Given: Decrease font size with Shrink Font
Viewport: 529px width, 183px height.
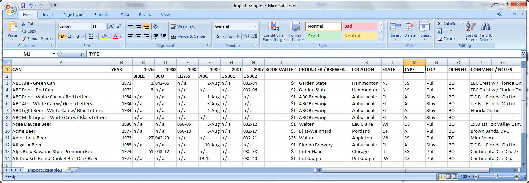Looking at the screenshot, I should point(119,26).
